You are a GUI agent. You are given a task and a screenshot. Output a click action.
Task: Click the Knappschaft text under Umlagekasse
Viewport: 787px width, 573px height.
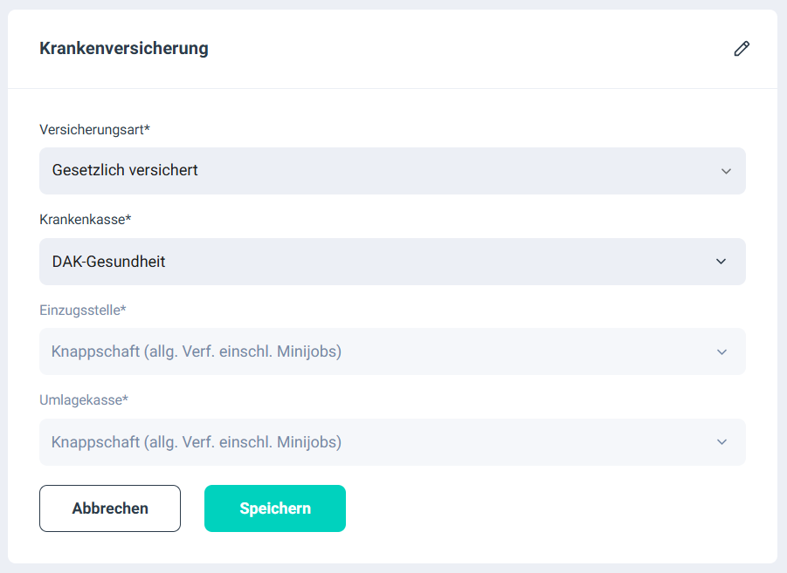point(197,442)
